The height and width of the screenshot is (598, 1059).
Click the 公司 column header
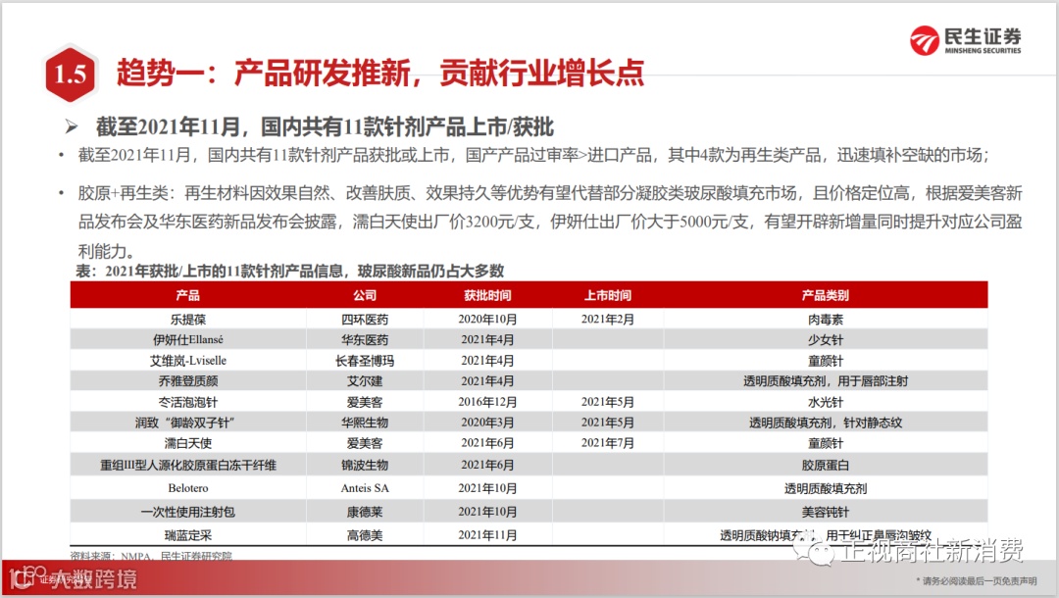pyautogui.click(x=365, y=295)
